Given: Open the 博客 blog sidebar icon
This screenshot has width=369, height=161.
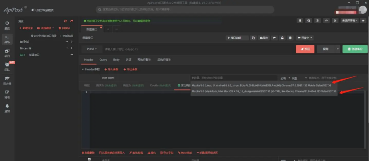Looking at the screenshot, I should tap(7, 94).
